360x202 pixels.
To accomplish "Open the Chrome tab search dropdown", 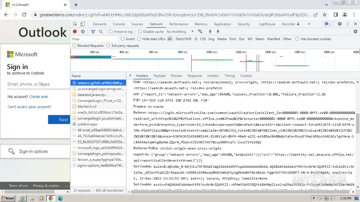I will click(327, 5).
